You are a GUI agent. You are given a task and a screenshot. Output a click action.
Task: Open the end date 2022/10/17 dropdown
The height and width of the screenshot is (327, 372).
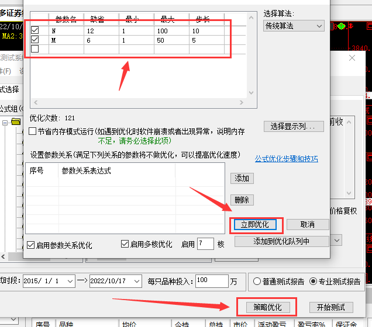[x=137, y=281]
